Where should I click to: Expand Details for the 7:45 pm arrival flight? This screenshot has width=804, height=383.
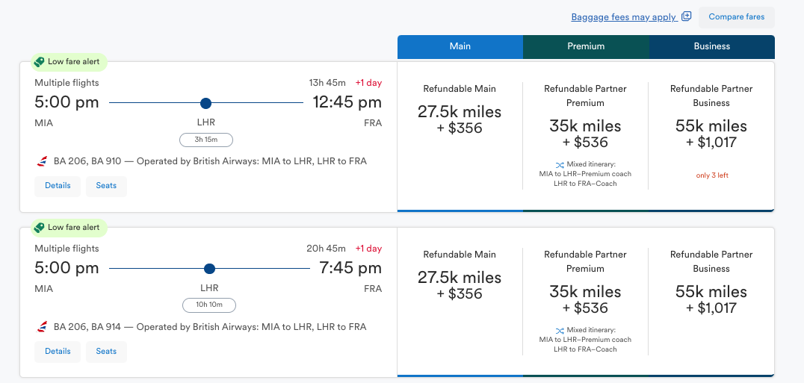(x=58, y=352)
